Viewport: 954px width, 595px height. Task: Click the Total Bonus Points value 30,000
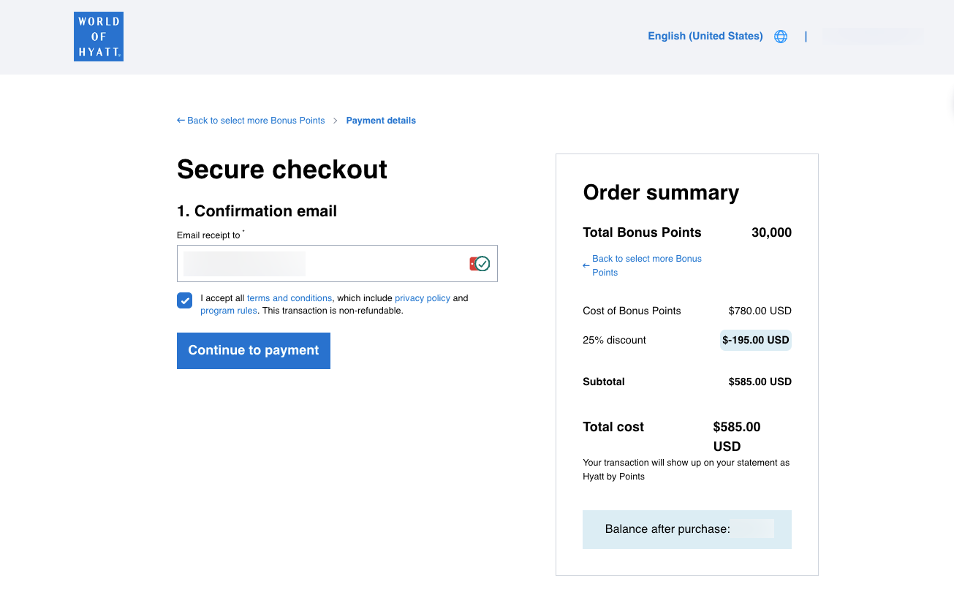[771, 232]
